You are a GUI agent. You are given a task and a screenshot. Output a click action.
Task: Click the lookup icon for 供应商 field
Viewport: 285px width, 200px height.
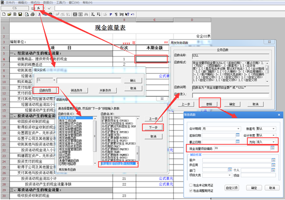tap(273, 165)
